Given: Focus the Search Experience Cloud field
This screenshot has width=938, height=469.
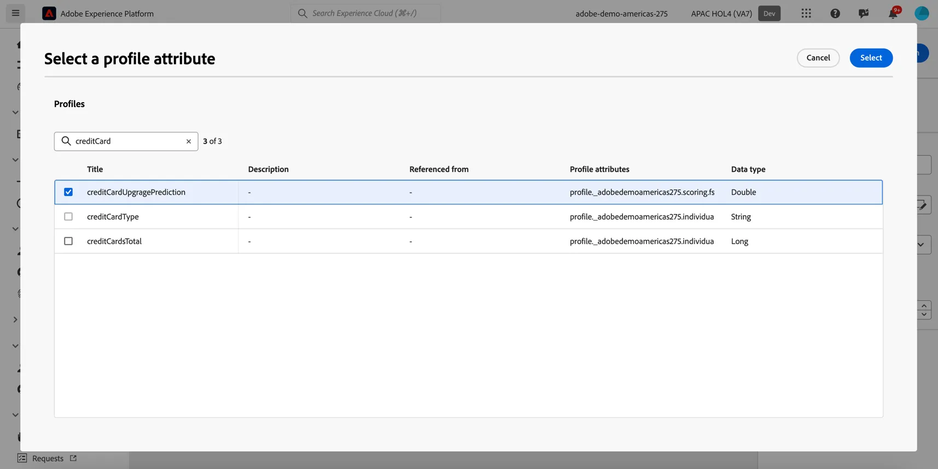Looking at the screenshot, I should click(x=365, y=13).
